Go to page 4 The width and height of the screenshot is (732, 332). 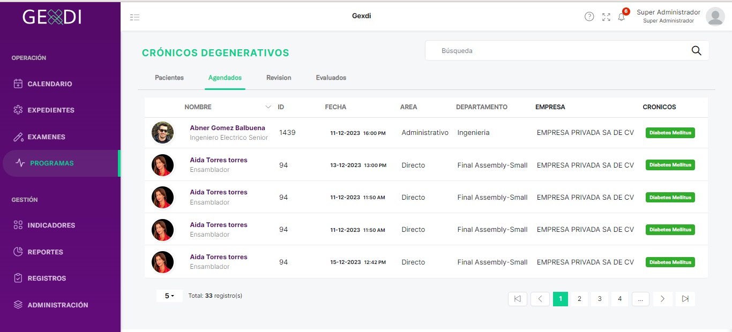coord(619,299)
